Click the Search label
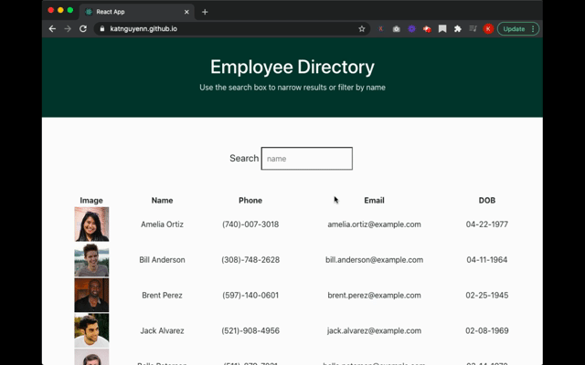The width and height of the screenshot is (585, 365). point(244,158)
